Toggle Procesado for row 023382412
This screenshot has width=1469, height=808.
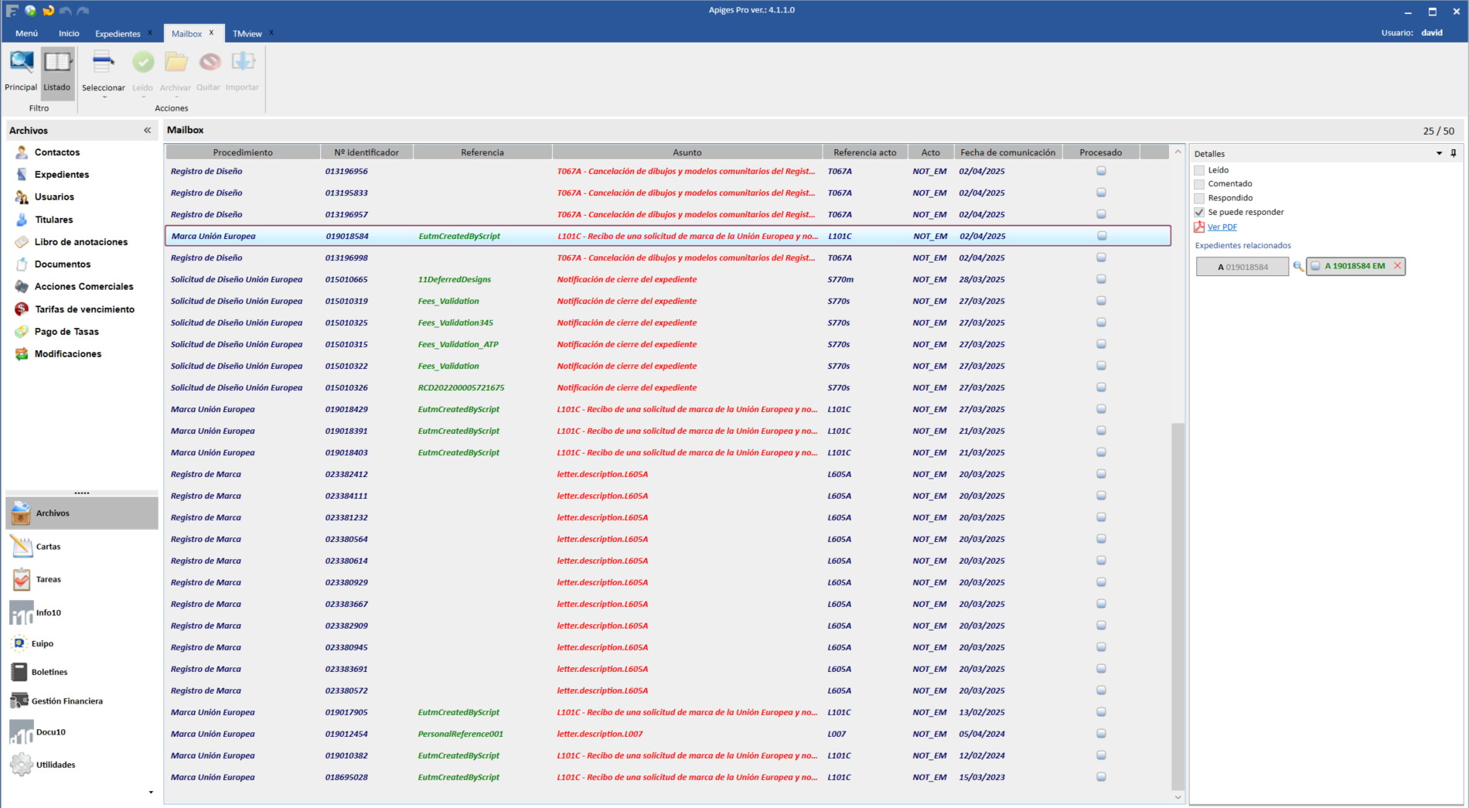[x=1101, y=474]
